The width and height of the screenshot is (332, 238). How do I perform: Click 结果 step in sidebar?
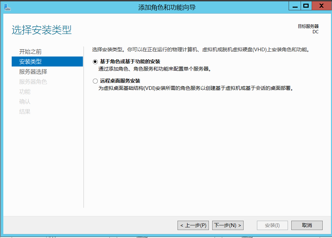pyautogui.click(x=25, y=112)
